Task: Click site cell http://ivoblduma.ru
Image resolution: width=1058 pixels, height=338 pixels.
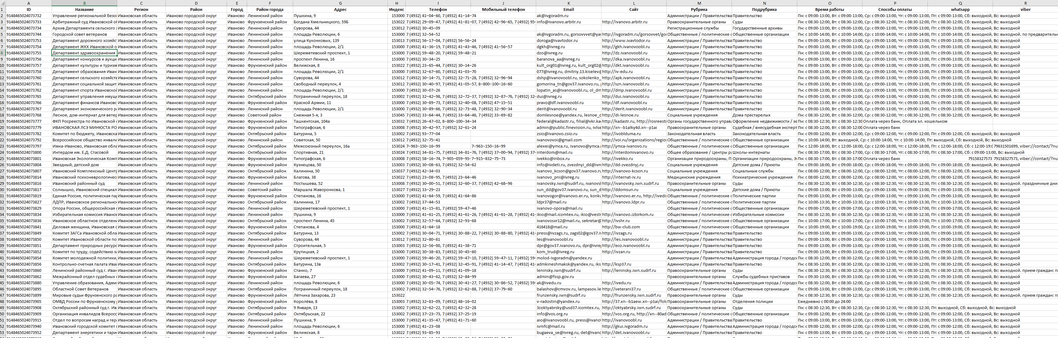Action: pos(634,134)
